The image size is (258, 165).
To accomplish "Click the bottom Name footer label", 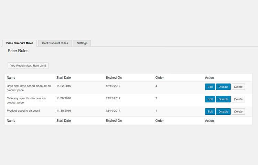I will pos(11,121).
